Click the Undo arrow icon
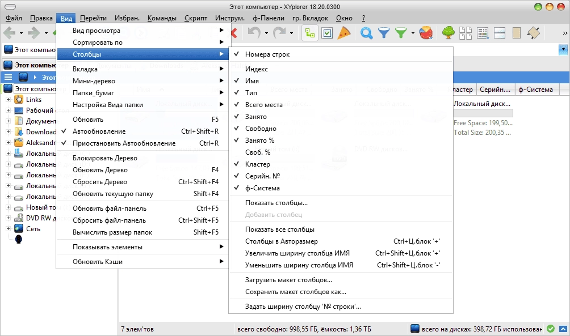Image resolution: width=570 pixels, height=336 pixels. point(254,33)
